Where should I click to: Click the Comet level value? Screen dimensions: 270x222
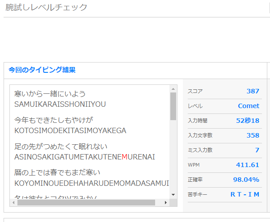pos(248,106)
